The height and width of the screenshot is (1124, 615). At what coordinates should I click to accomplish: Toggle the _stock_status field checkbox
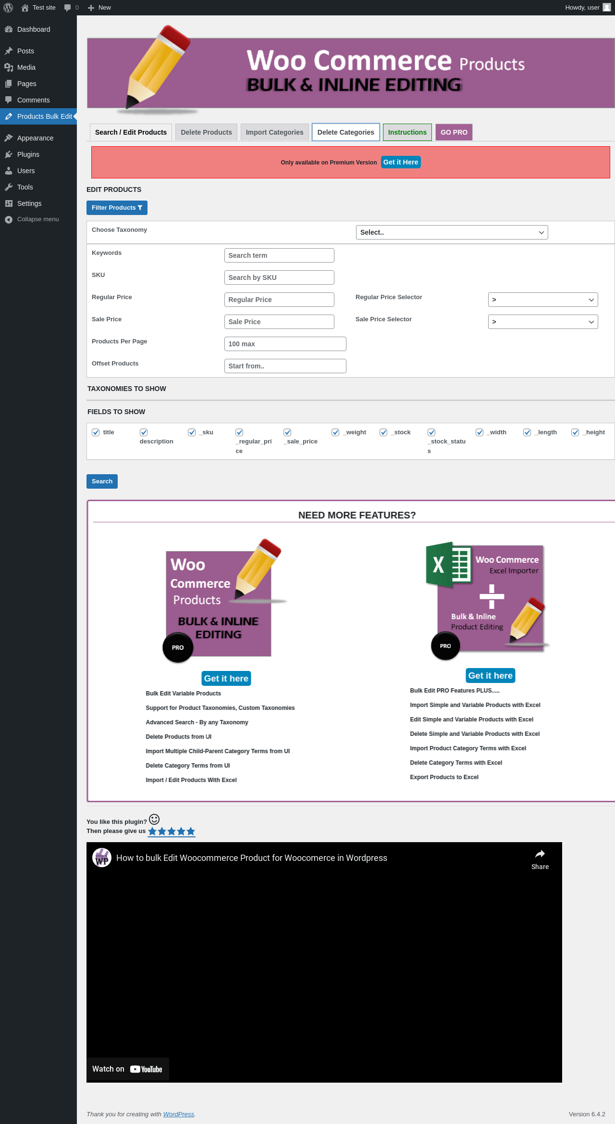tap(431, 432)
